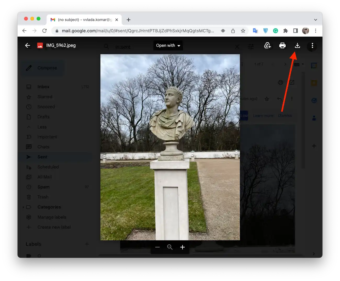This screenshot has width=340, height=281.
Task: Bookmark this page with star icon
Action: coord(243,31)
